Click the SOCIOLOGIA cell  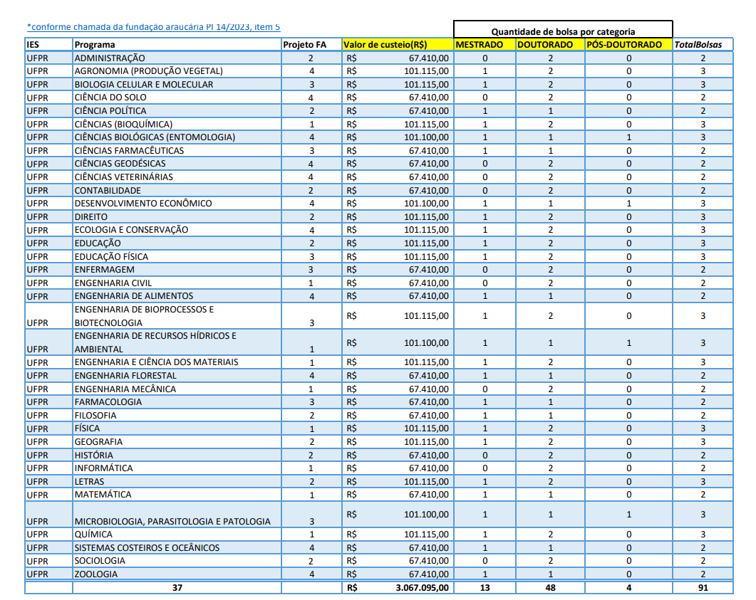click(177, 561)
